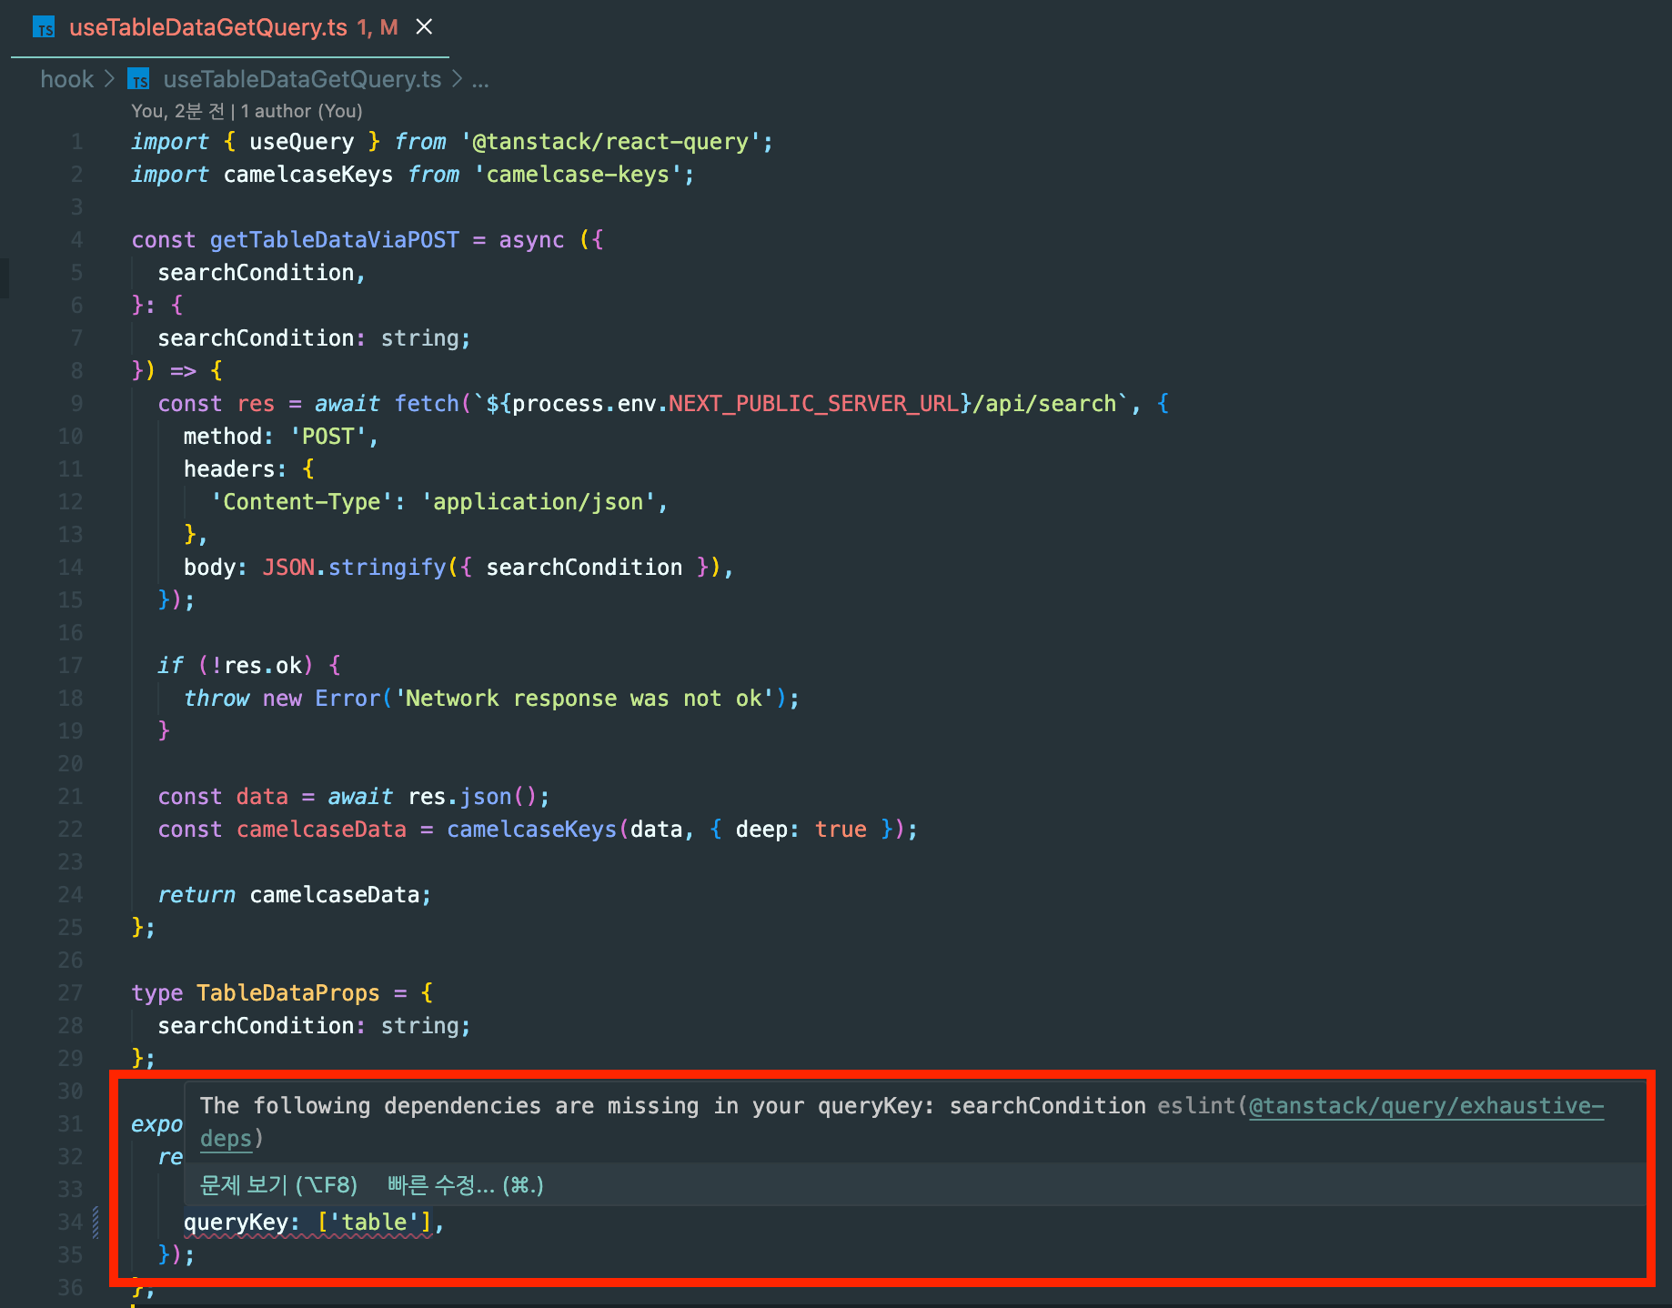Viewport: 1672px width, 1308px height.
Task: Click the git change marker beside line 34
Action: click(x=96, y=1222)
